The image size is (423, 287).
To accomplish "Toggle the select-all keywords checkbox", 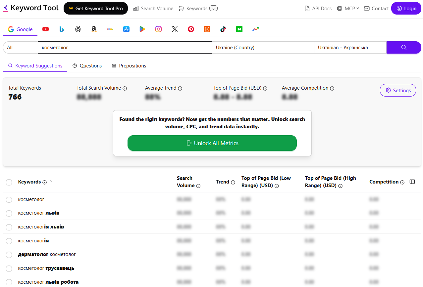I will (x=9, y=182).
